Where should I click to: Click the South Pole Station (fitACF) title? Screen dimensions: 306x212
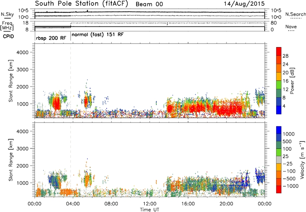(x=81, y=4)
